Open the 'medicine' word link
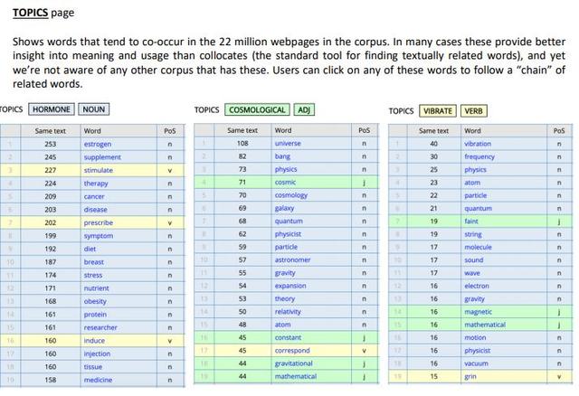579x396 pixels. tap(98, 380)
